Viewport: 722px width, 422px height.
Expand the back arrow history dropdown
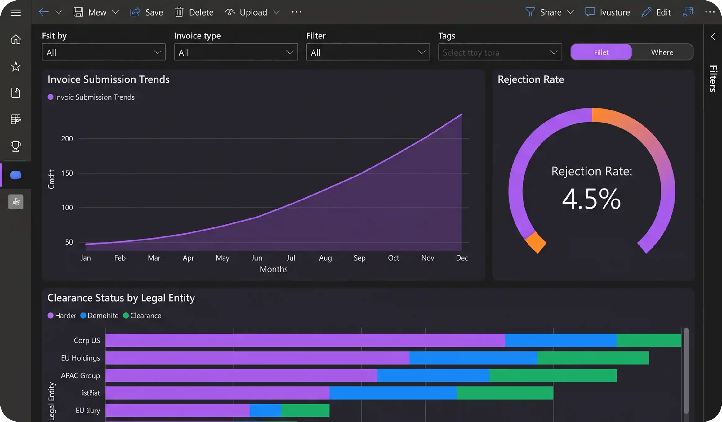tap(59, 12)
